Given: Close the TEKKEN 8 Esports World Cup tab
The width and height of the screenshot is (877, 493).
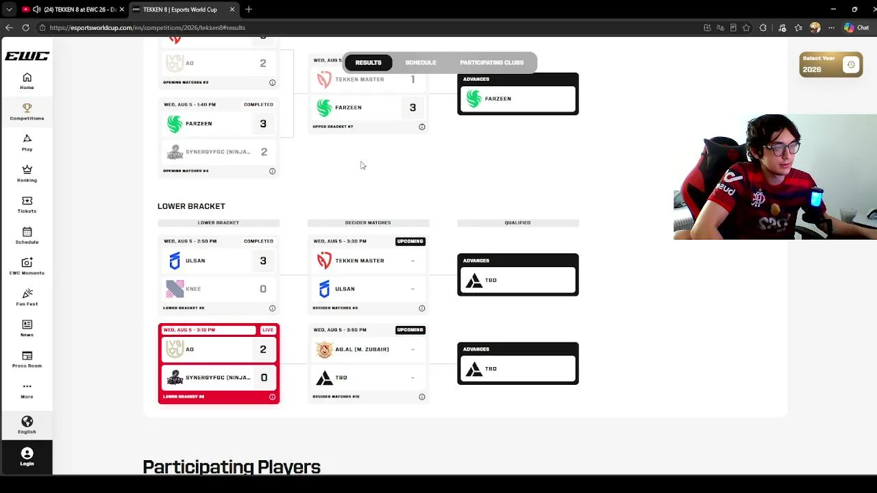Looking at the screenshot, I should point(232,10).
